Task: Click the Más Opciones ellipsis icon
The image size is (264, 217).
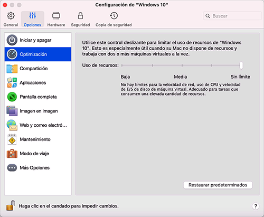Action: (x=12, y=168)
